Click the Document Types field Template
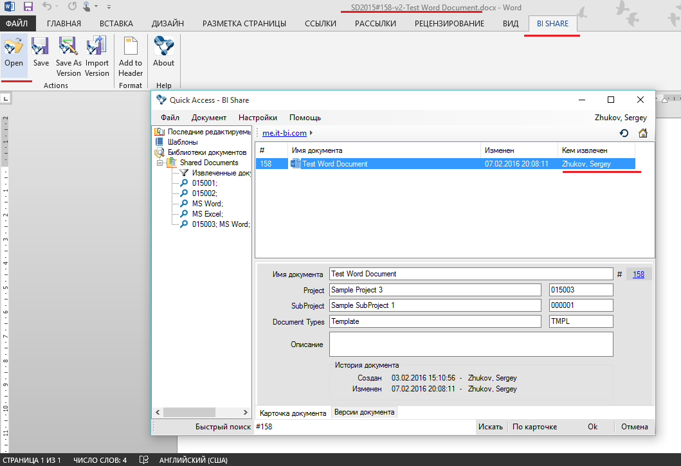The image size is (681, 466). (435, 321)
